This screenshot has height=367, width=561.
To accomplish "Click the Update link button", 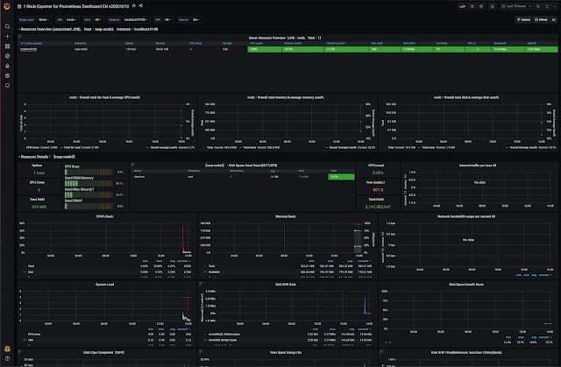I will 523,19.
